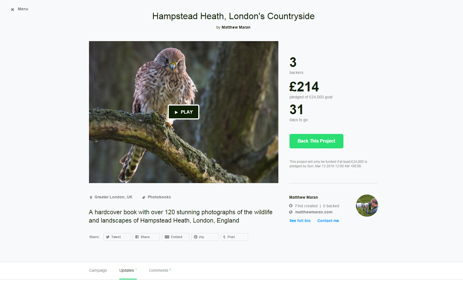Open the Campaign tab
Viewport: 463px width, 282px height.
[x=98, y=270]
